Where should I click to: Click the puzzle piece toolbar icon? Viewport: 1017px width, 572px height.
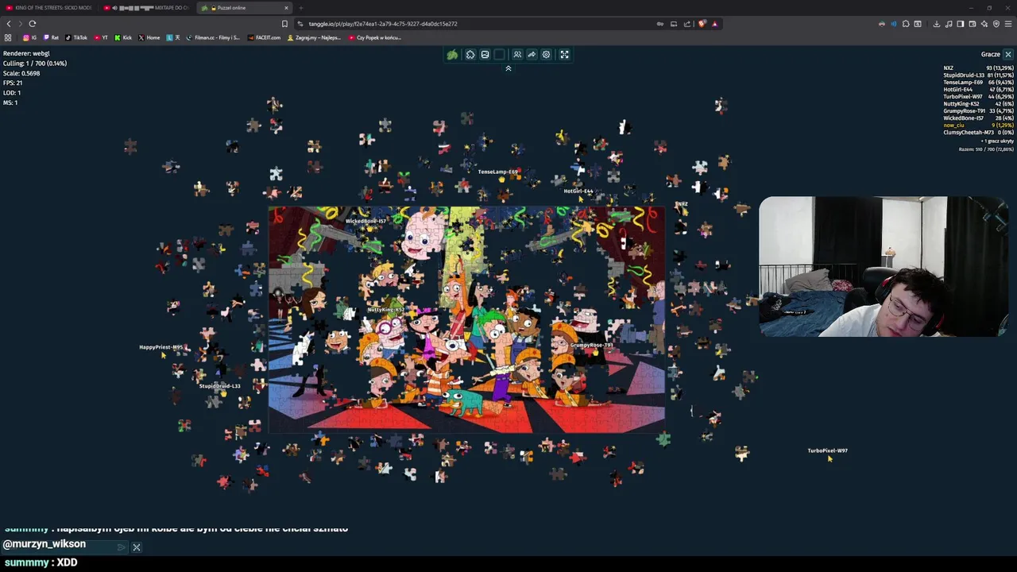(470, 55)
